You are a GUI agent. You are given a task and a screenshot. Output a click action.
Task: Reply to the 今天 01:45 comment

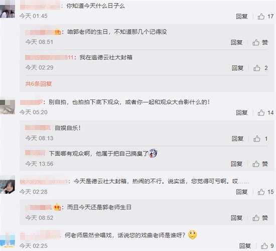242,16
